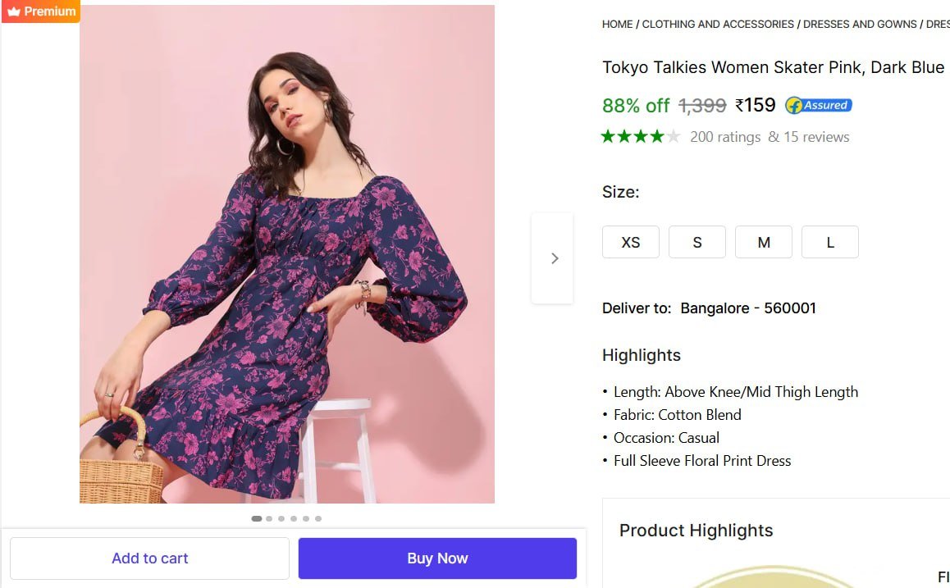Viewport: 950px width, 588px height.
Task: Jump to first image carousel dot
Action: pyautogui.click(x=257, y=518)
